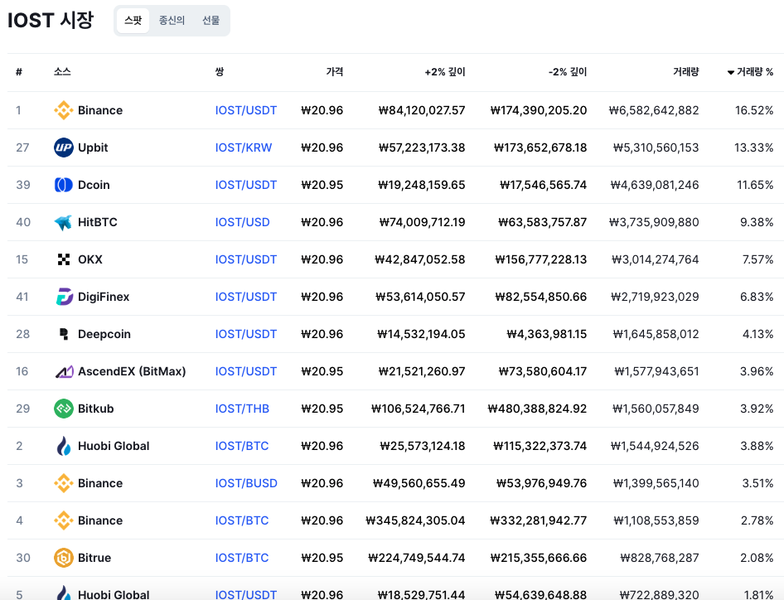Click the Upbit logo icon
Screen dimensions: 784x600
pos(64,148)
